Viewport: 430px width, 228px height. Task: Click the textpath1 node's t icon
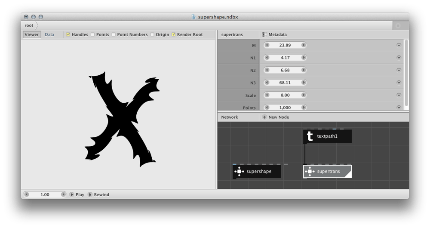(310, 136)
